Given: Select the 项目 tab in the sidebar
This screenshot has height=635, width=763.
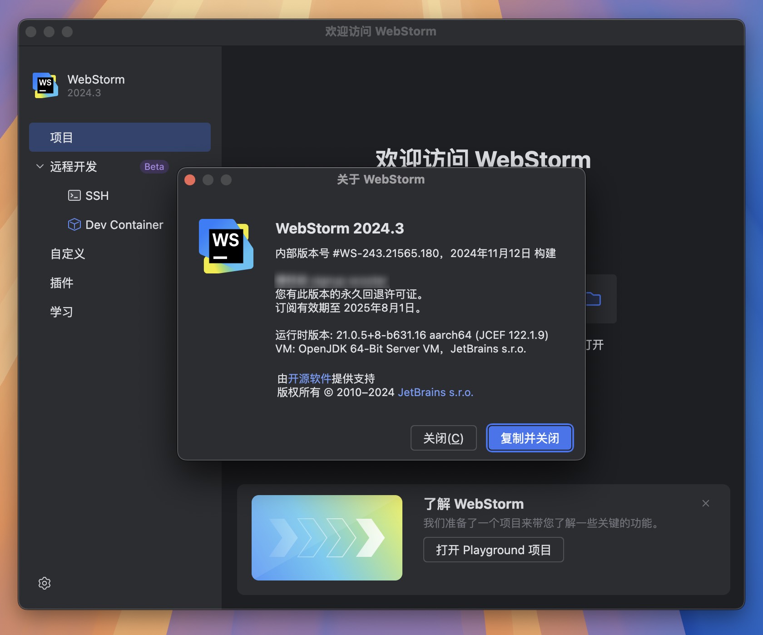Looking at the screenshot, I should [x=120, y=137].
